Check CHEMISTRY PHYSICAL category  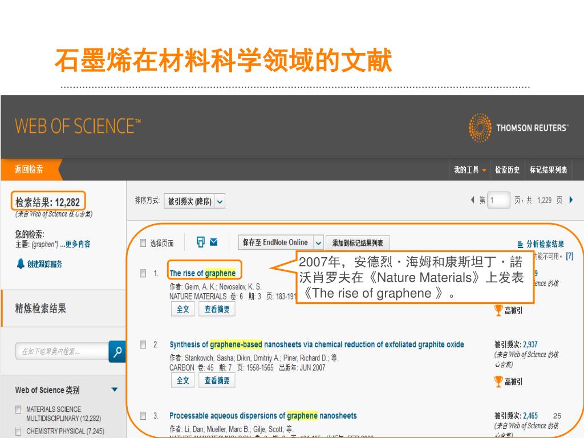click(18, 431)
